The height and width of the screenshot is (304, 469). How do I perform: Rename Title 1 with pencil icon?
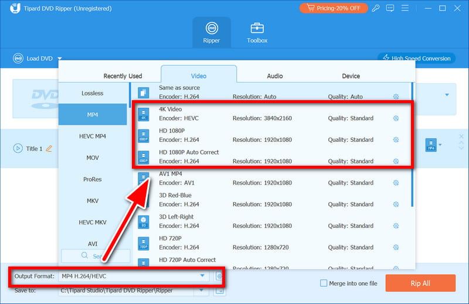click(49, 148)
